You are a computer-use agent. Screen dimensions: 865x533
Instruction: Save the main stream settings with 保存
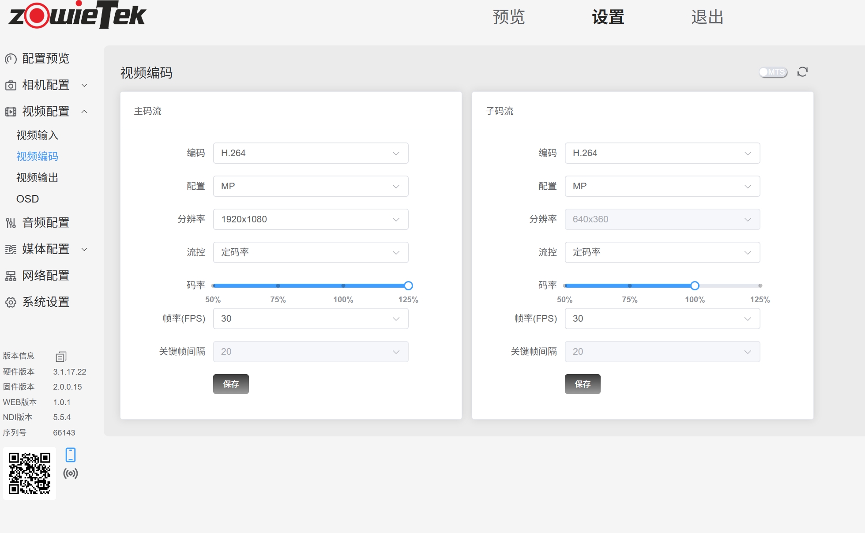(x=231, y=384)
